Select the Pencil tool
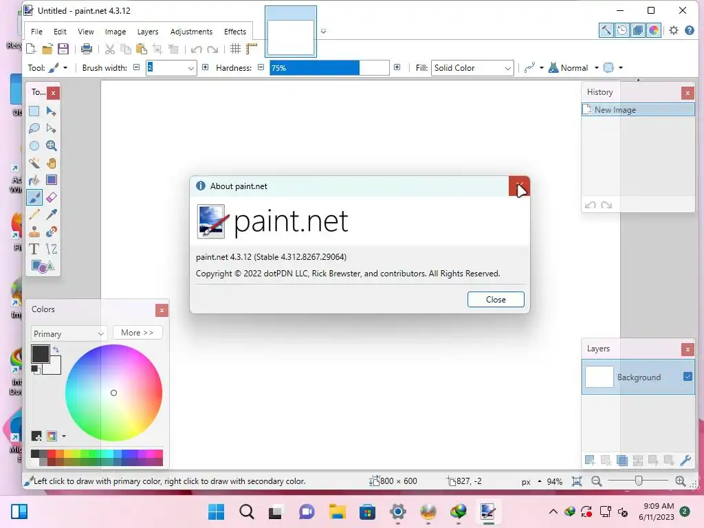This screenshot has height=528, width=704. 34,214
